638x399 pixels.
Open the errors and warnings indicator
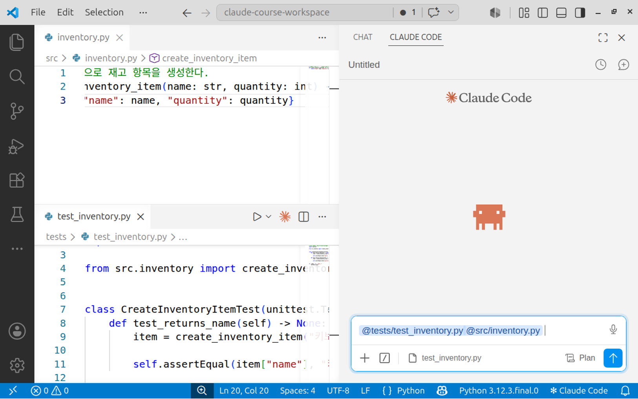(49, 391)
